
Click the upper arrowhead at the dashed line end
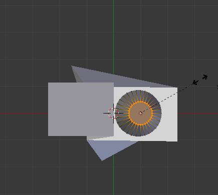click(205, 77)
